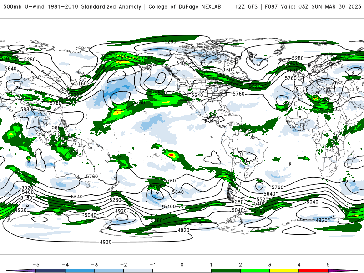Click the '-5' colorbar tick label
This screenshot has height=273, width=364.
pyautogui.click(x=36, y=265)
